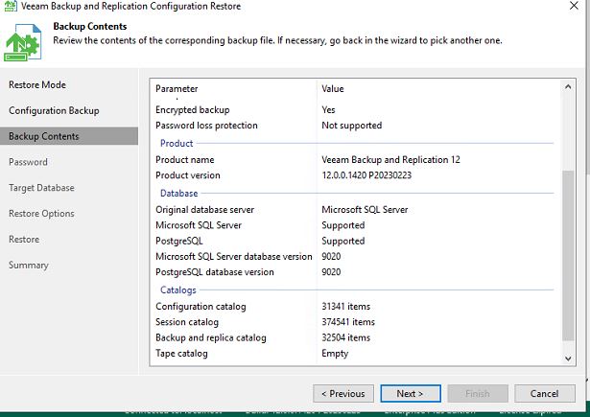Go to the Restore Mode step
The height and width of the screenshot is (417, 590).
[x=37, y=85]
